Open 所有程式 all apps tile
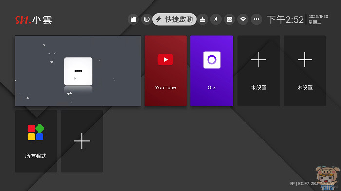Image resolution: width=341 pixels, height=191 pixels. 36,141
